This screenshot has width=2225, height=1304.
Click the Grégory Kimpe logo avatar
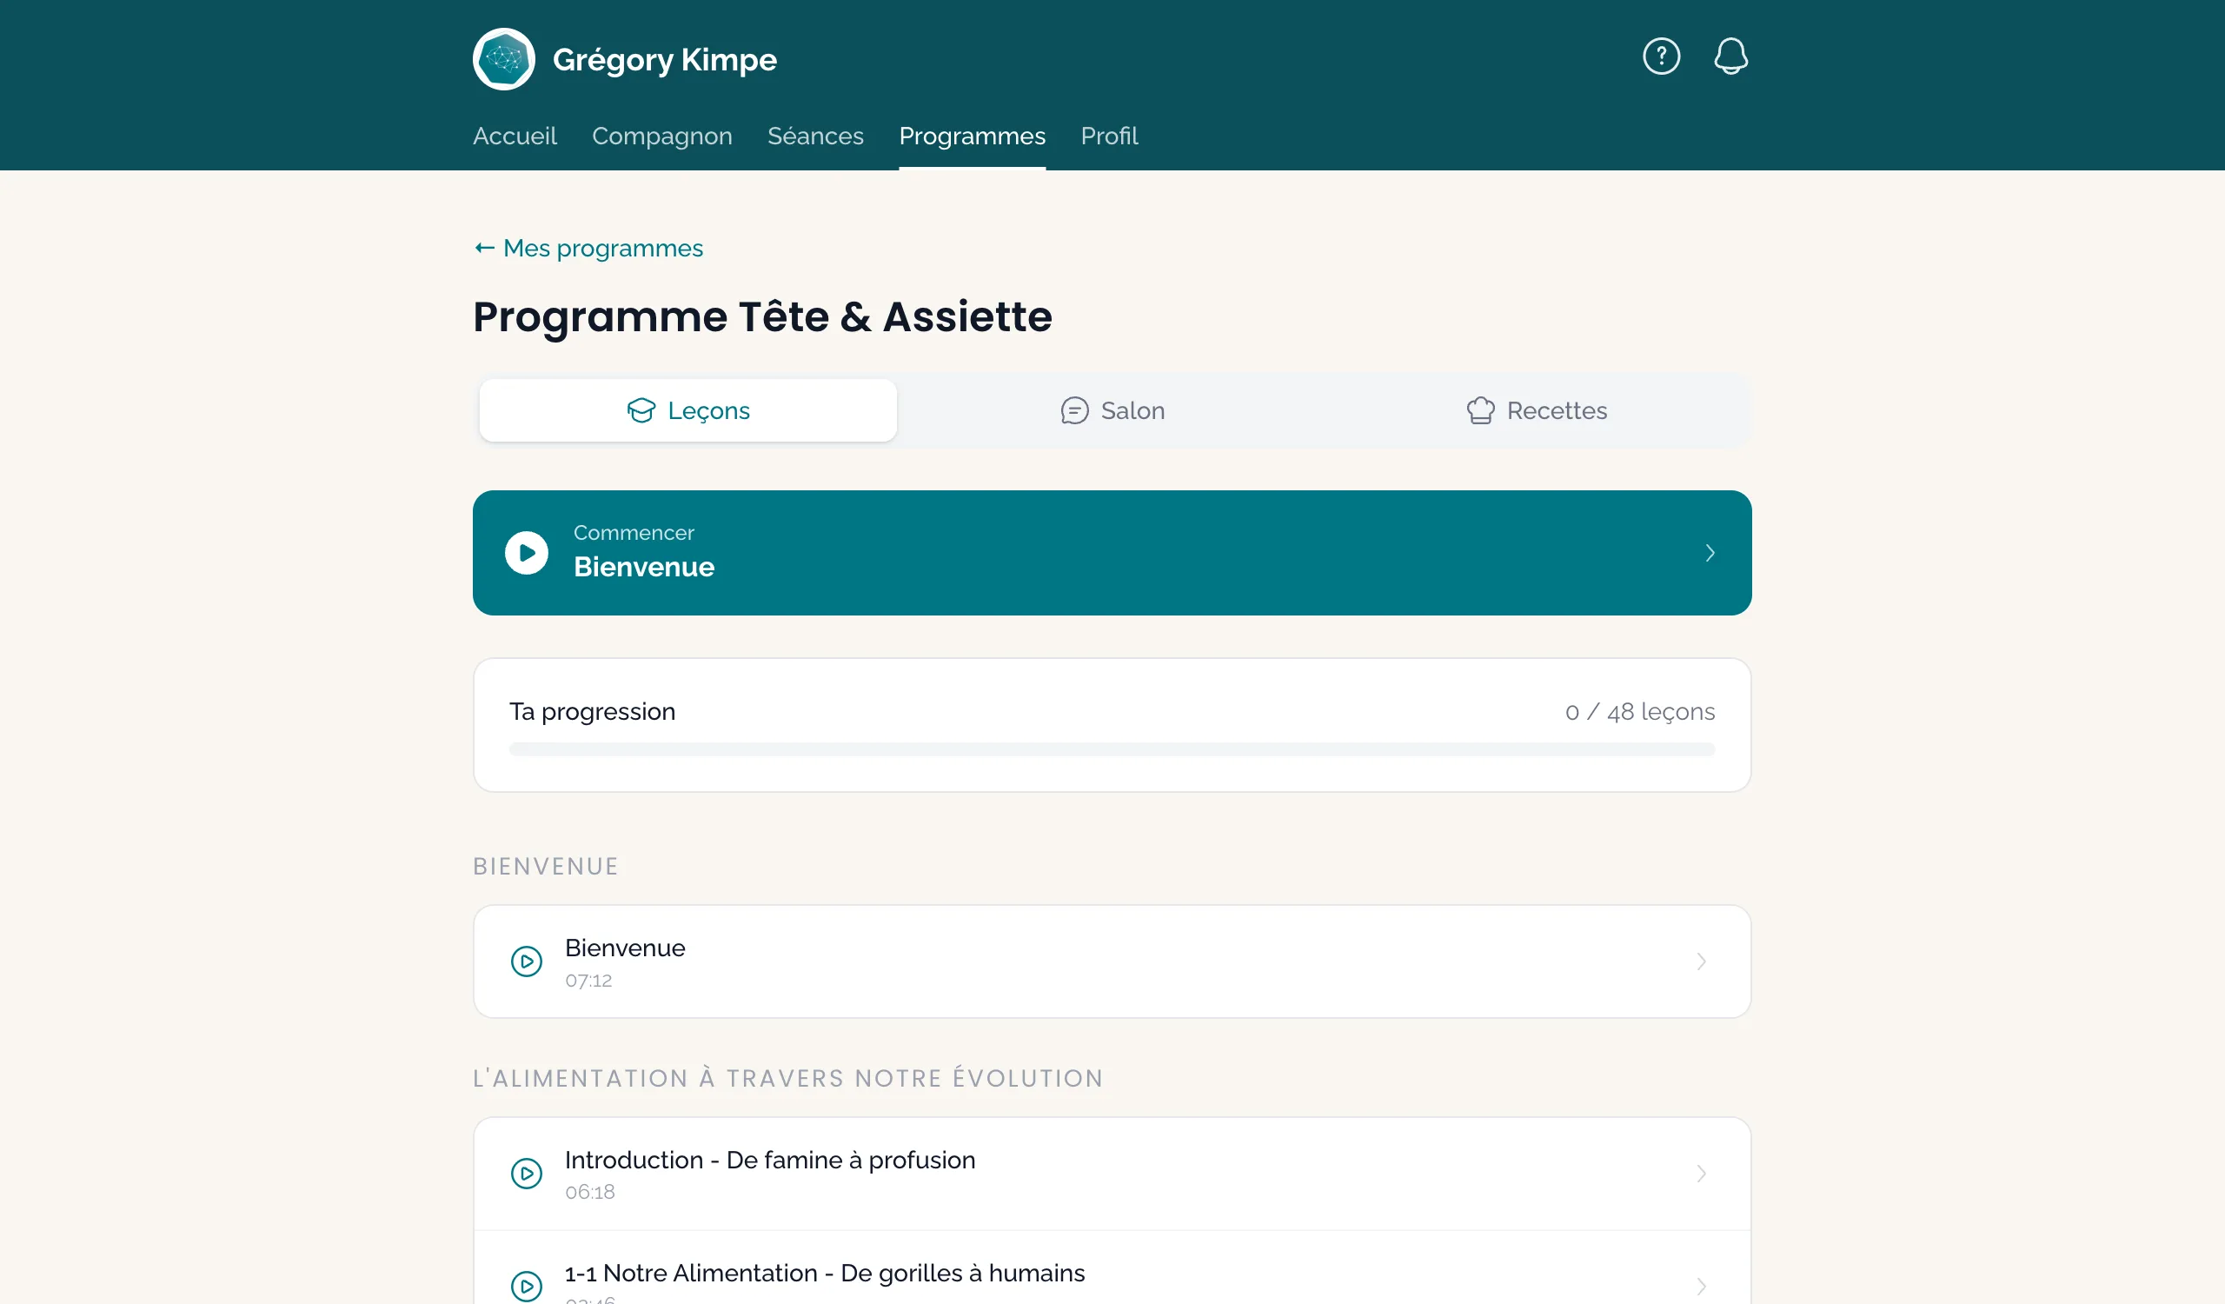(503, 59)
